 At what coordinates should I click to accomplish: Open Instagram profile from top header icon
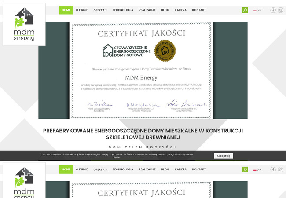click(x=281, y=10)
